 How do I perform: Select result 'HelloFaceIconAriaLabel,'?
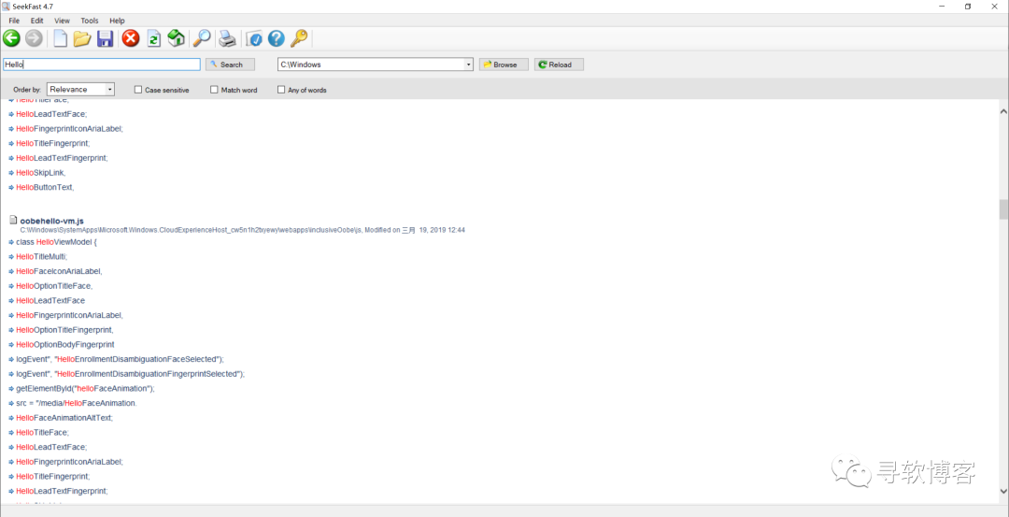[x=59, y=271]
